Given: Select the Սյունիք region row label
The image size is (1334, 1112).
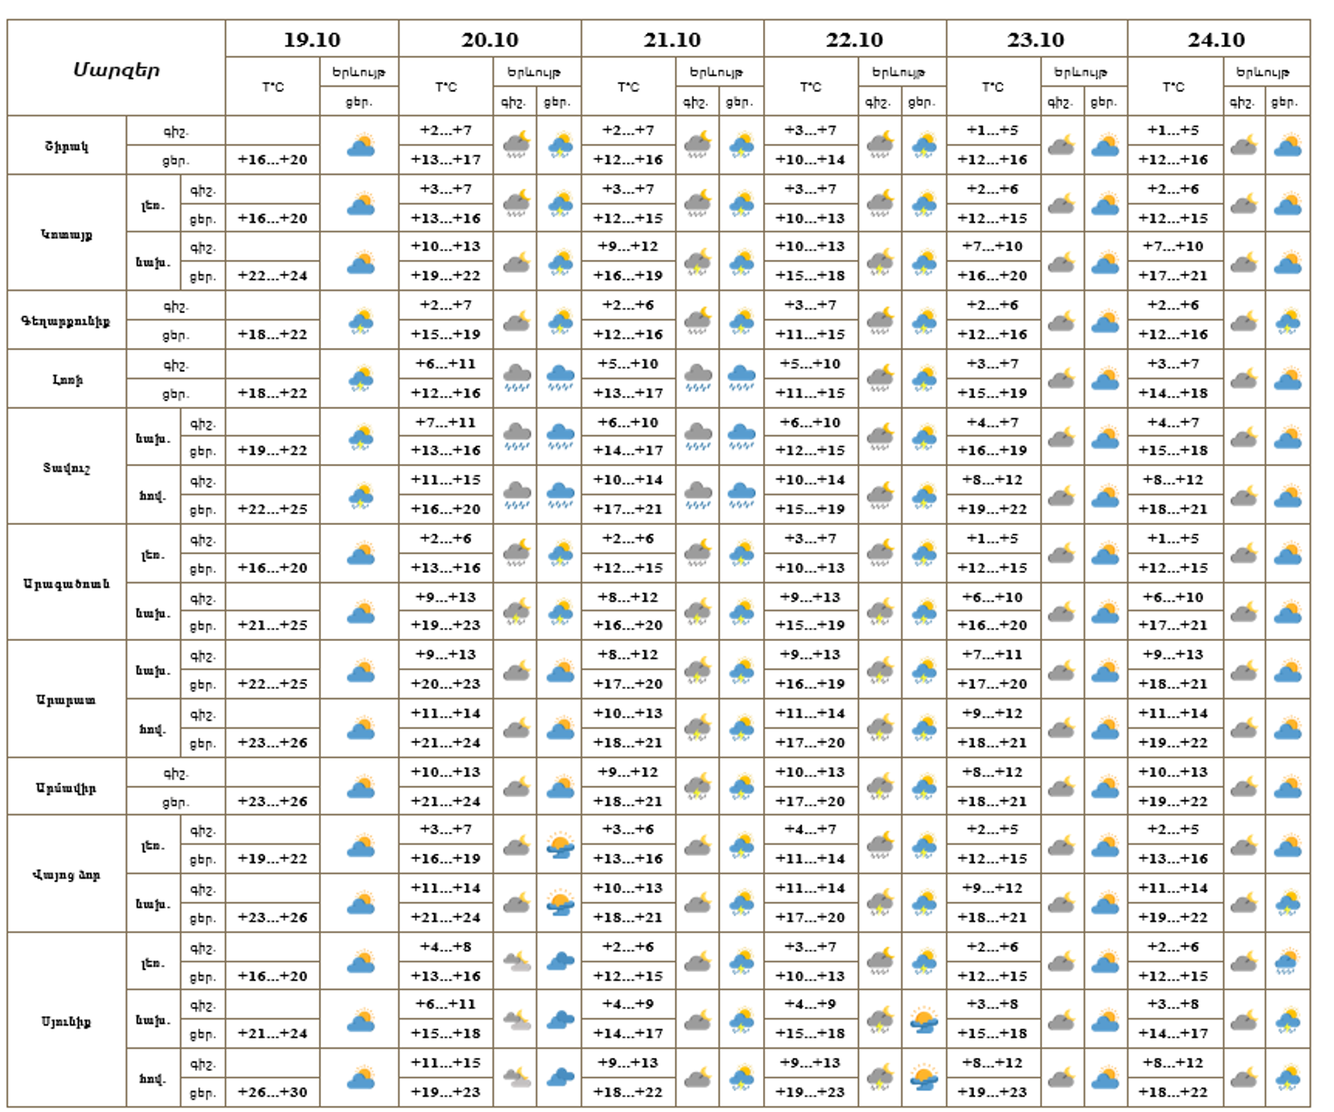Looking at the screenshot, I should [x=66, y=1021].
